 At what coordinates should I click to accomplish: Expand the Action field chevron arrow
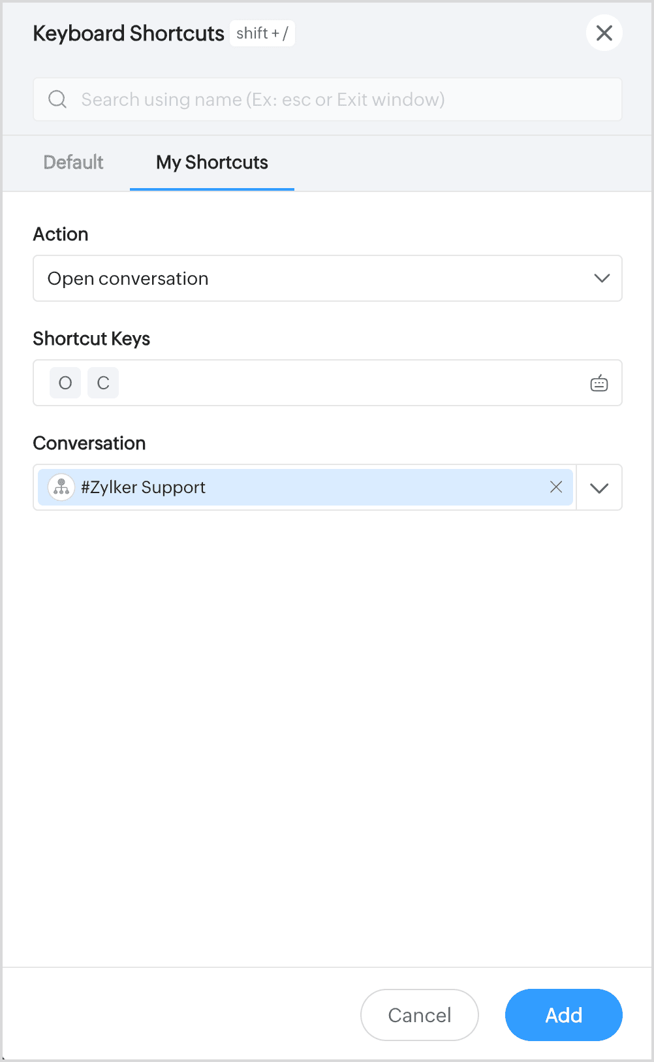pos(601,278)
